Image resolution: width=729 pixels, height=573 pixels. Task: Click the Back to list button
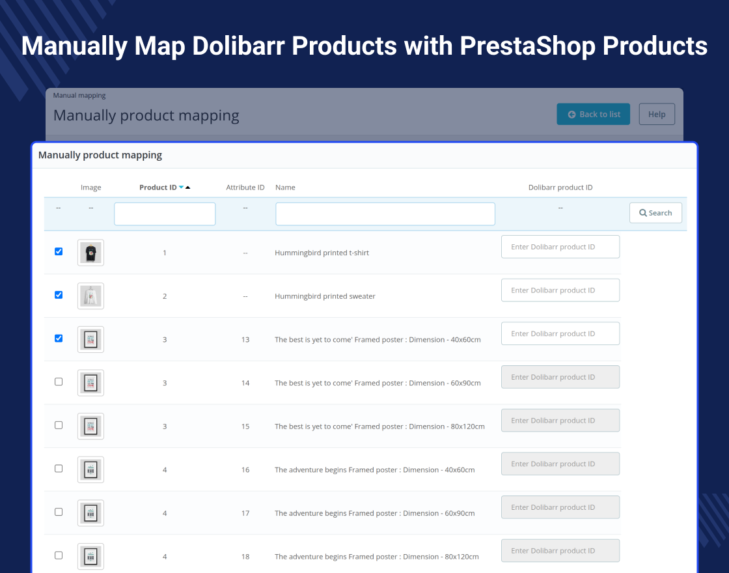(x=593, y=114)
